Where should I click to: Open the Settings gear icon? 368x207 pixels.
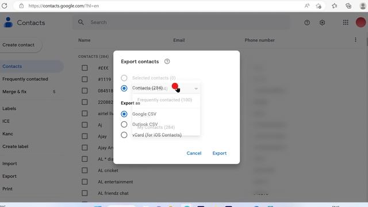click(x=322, y=22)
